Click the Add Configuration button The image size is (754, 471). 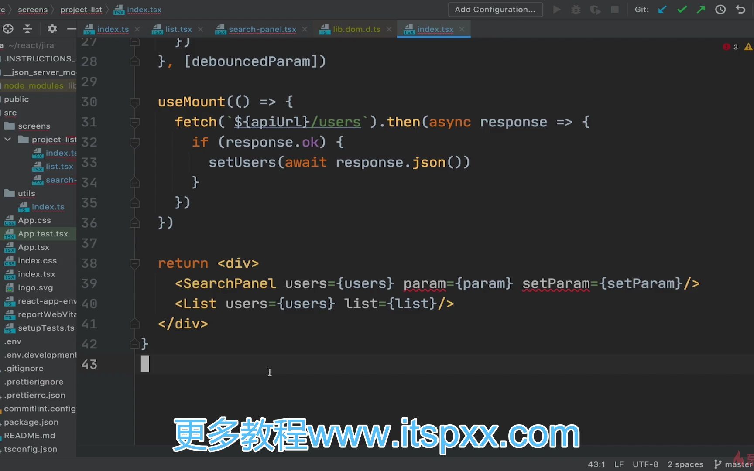click(x=495, y=10)
